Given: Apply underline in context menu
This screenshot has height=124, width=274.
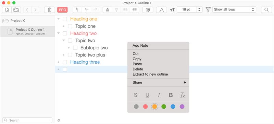Looking at the screenshot, I should [147, 95].
